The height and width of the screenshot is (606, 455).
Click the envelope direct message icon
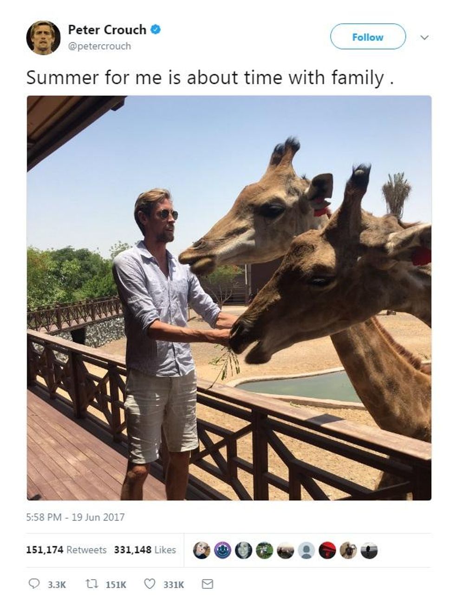click(x=208, y=584)
